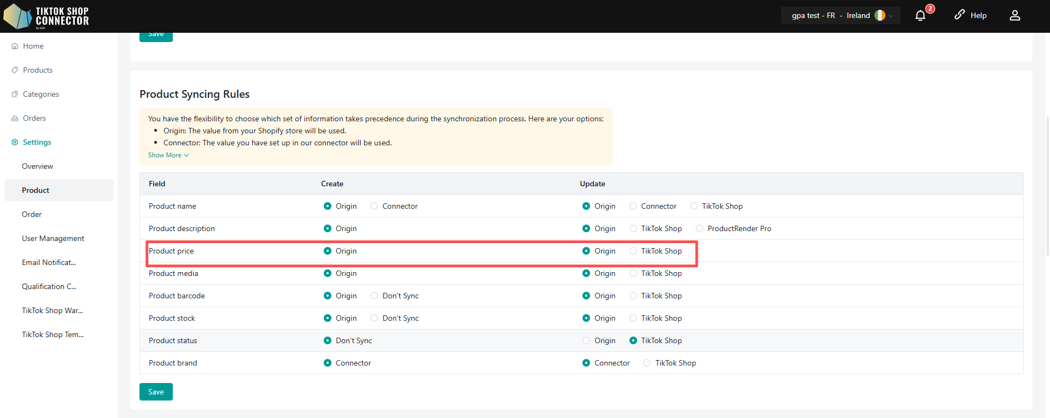
Task: Set Product media Update to TikTok Shop
Action: pyautogui.click(x=633, y=273)
